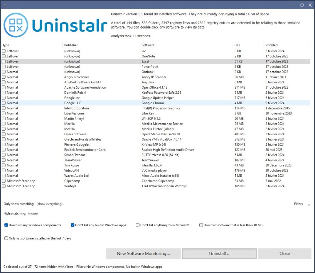Click the New Software Monitoring button
This screenshot has height=273, width=315.
(143, 254)
